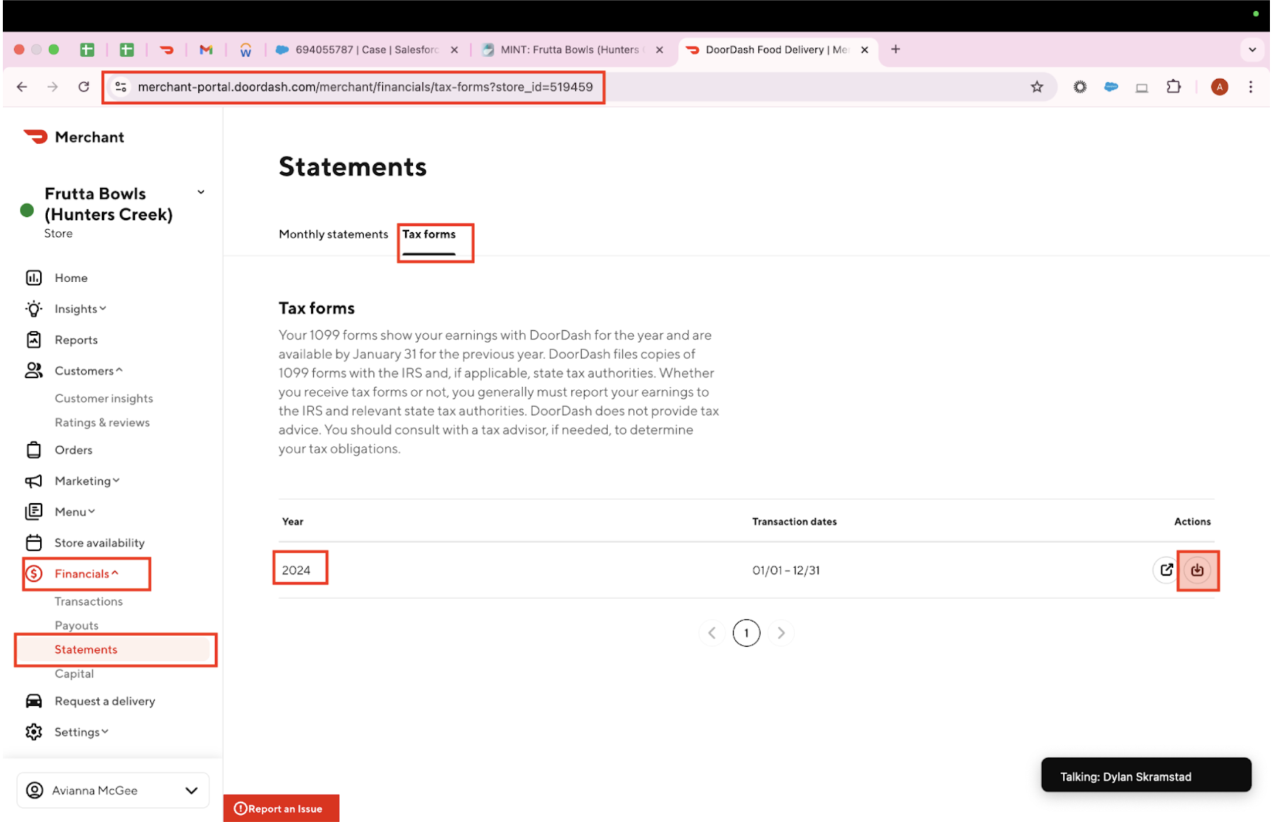Screen dimensions: 1275x828
Task: Open 2024 tax form in new window
Action: click(1165, 569)
